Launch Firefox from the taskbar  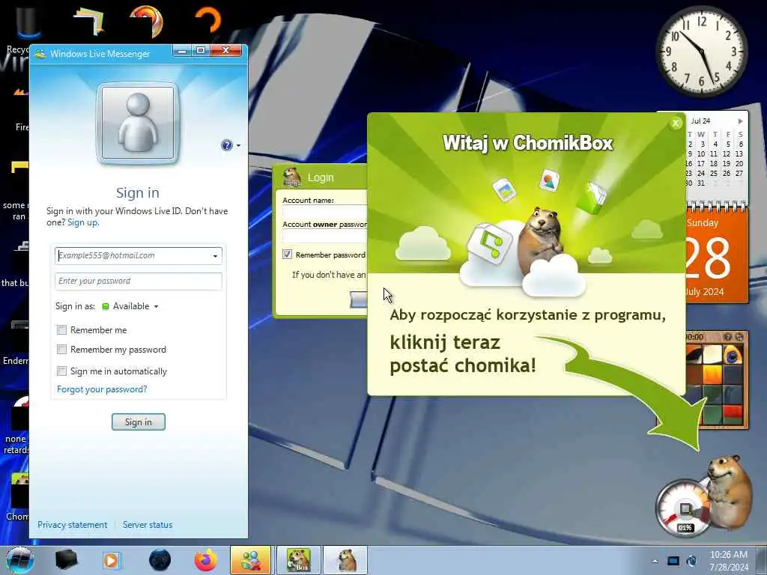(206, 560)
